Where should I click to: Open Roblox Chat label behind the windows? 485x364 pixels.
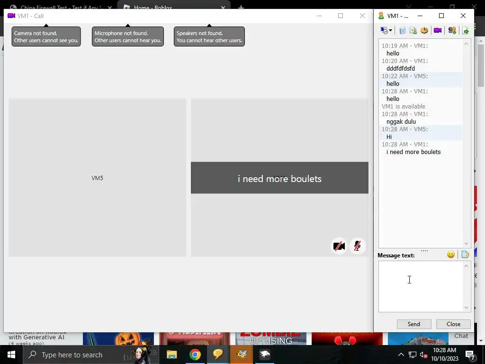click(461, 336)
